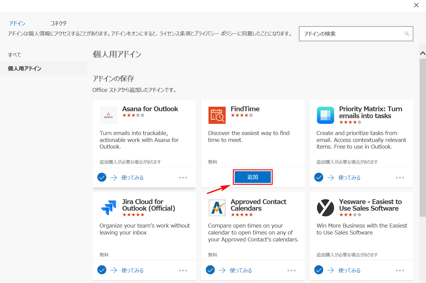Close the add-ins dialog
This screenshot has width=426, height=283.
click(416, 5)
